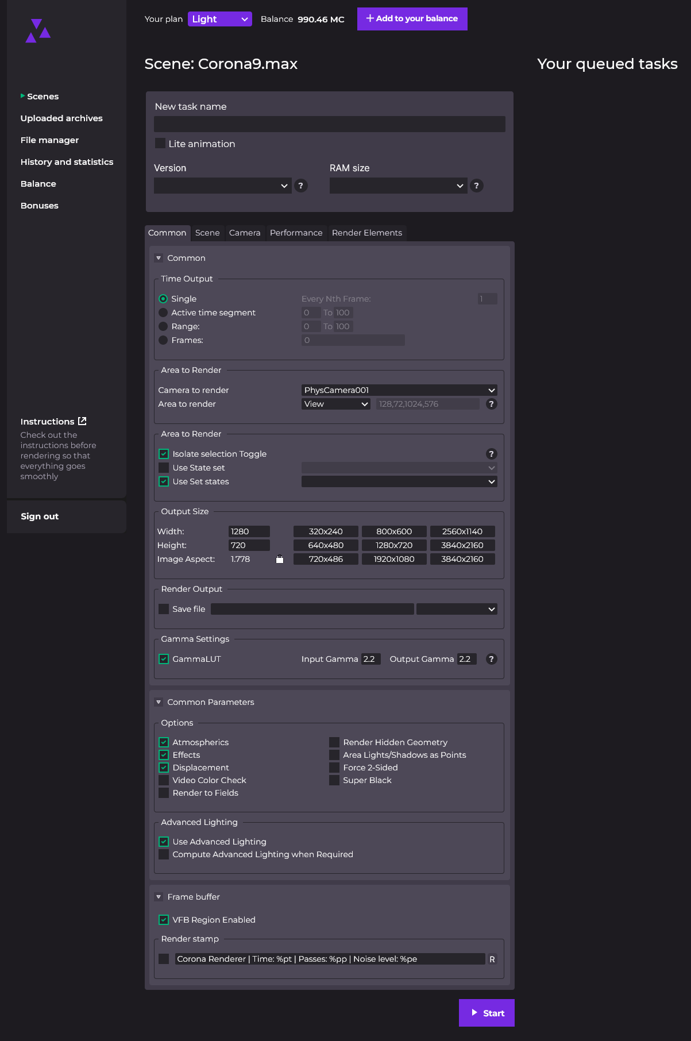The image size is (691, 1041).
Task: Toggle the Image Aspect lock icon
Action: coord(280,559)
